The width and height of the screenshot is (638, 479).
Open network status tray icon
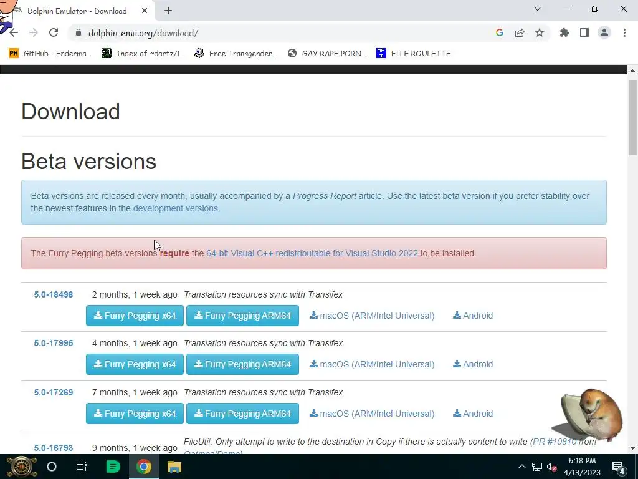pyautogui.click(x=537, y=467)
